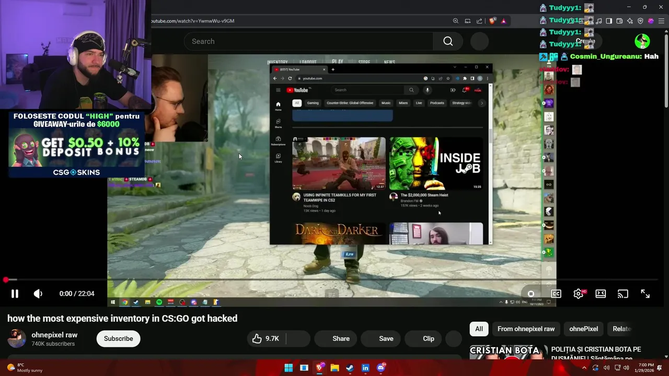Like the video with 9.7K likes
Image resolution: width=669 pixels, height=376 pixels.
coord(266,338)
